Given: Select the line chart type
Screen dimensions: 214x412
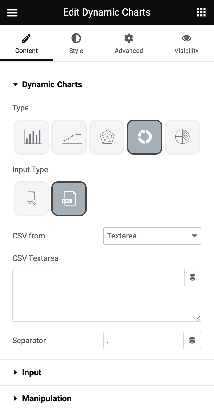Looking at the screenshot, I should (69, 137).
